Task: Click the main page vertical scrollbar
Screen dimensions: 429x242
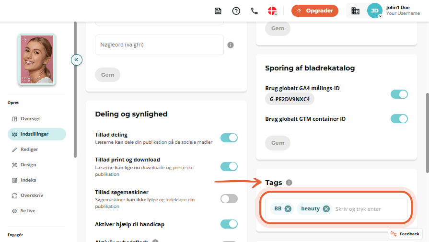Action: (x=428, y=133)
